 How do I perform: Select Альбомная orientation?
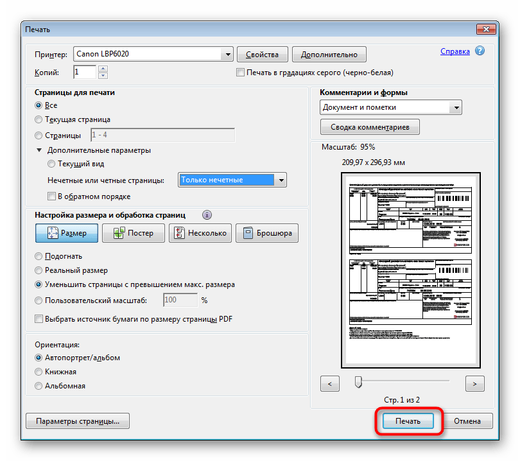point(39,385)
